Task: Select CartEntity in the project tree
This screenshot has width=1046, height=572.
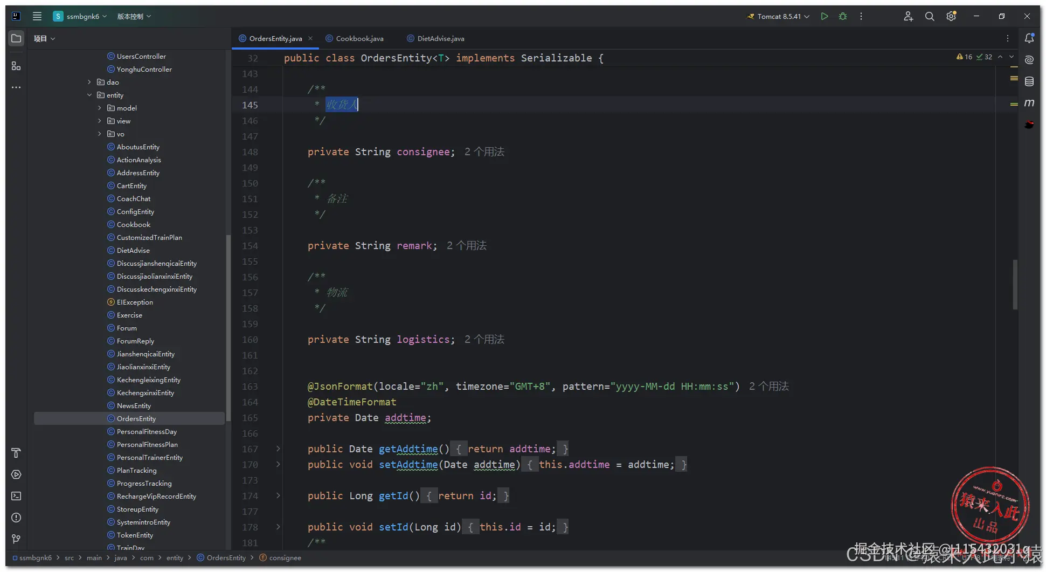Action: [x=131, y=185]
